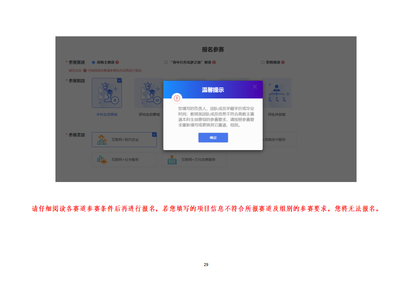Select the 高教主赛道 radio button
Image resolution: width=412 pixels, height=291 pixels.
(x=94, y=62)
